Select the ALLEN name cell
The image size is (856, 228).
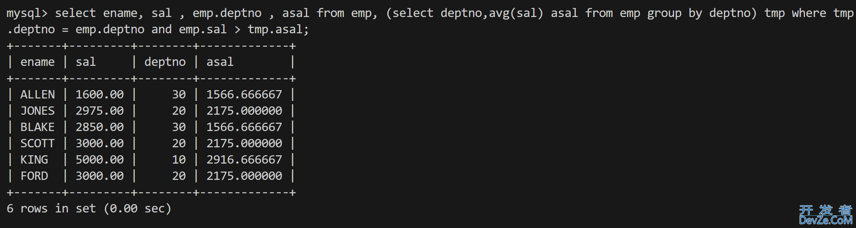click(x=37, y=94)
